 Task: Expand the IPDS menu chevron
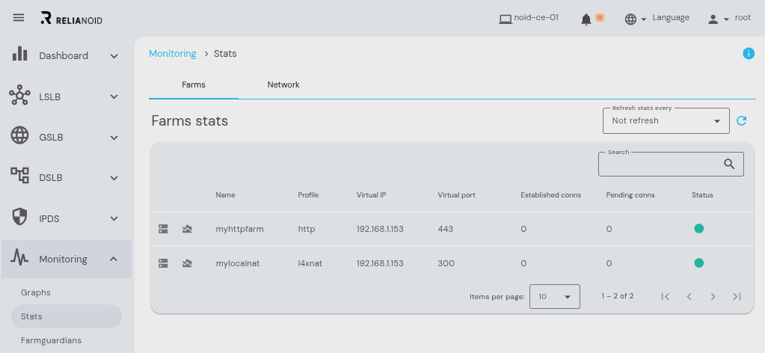coord(114,218)
